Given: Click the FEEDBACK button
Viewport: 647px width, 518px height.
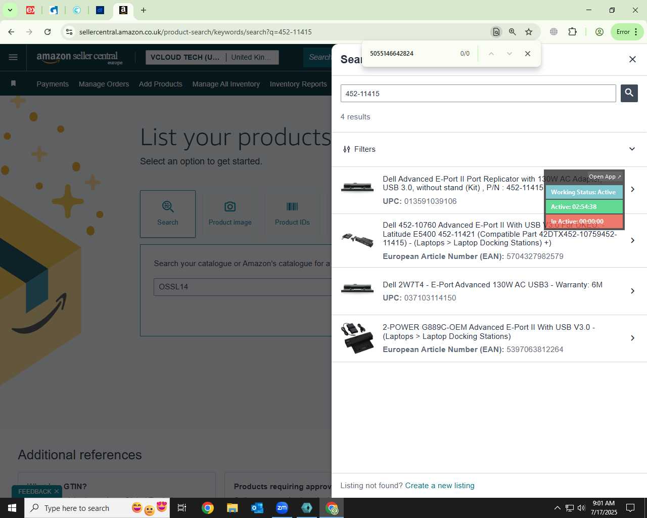Looking at the screenshot, I should point(35,491).
